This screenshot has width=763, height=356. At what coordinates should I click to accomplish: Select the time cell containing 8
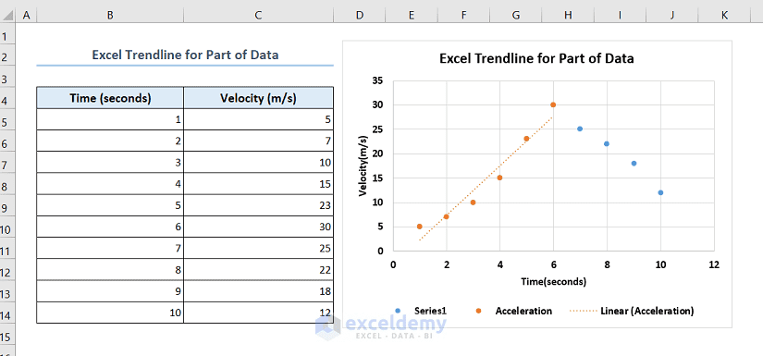tap(110, 269)
